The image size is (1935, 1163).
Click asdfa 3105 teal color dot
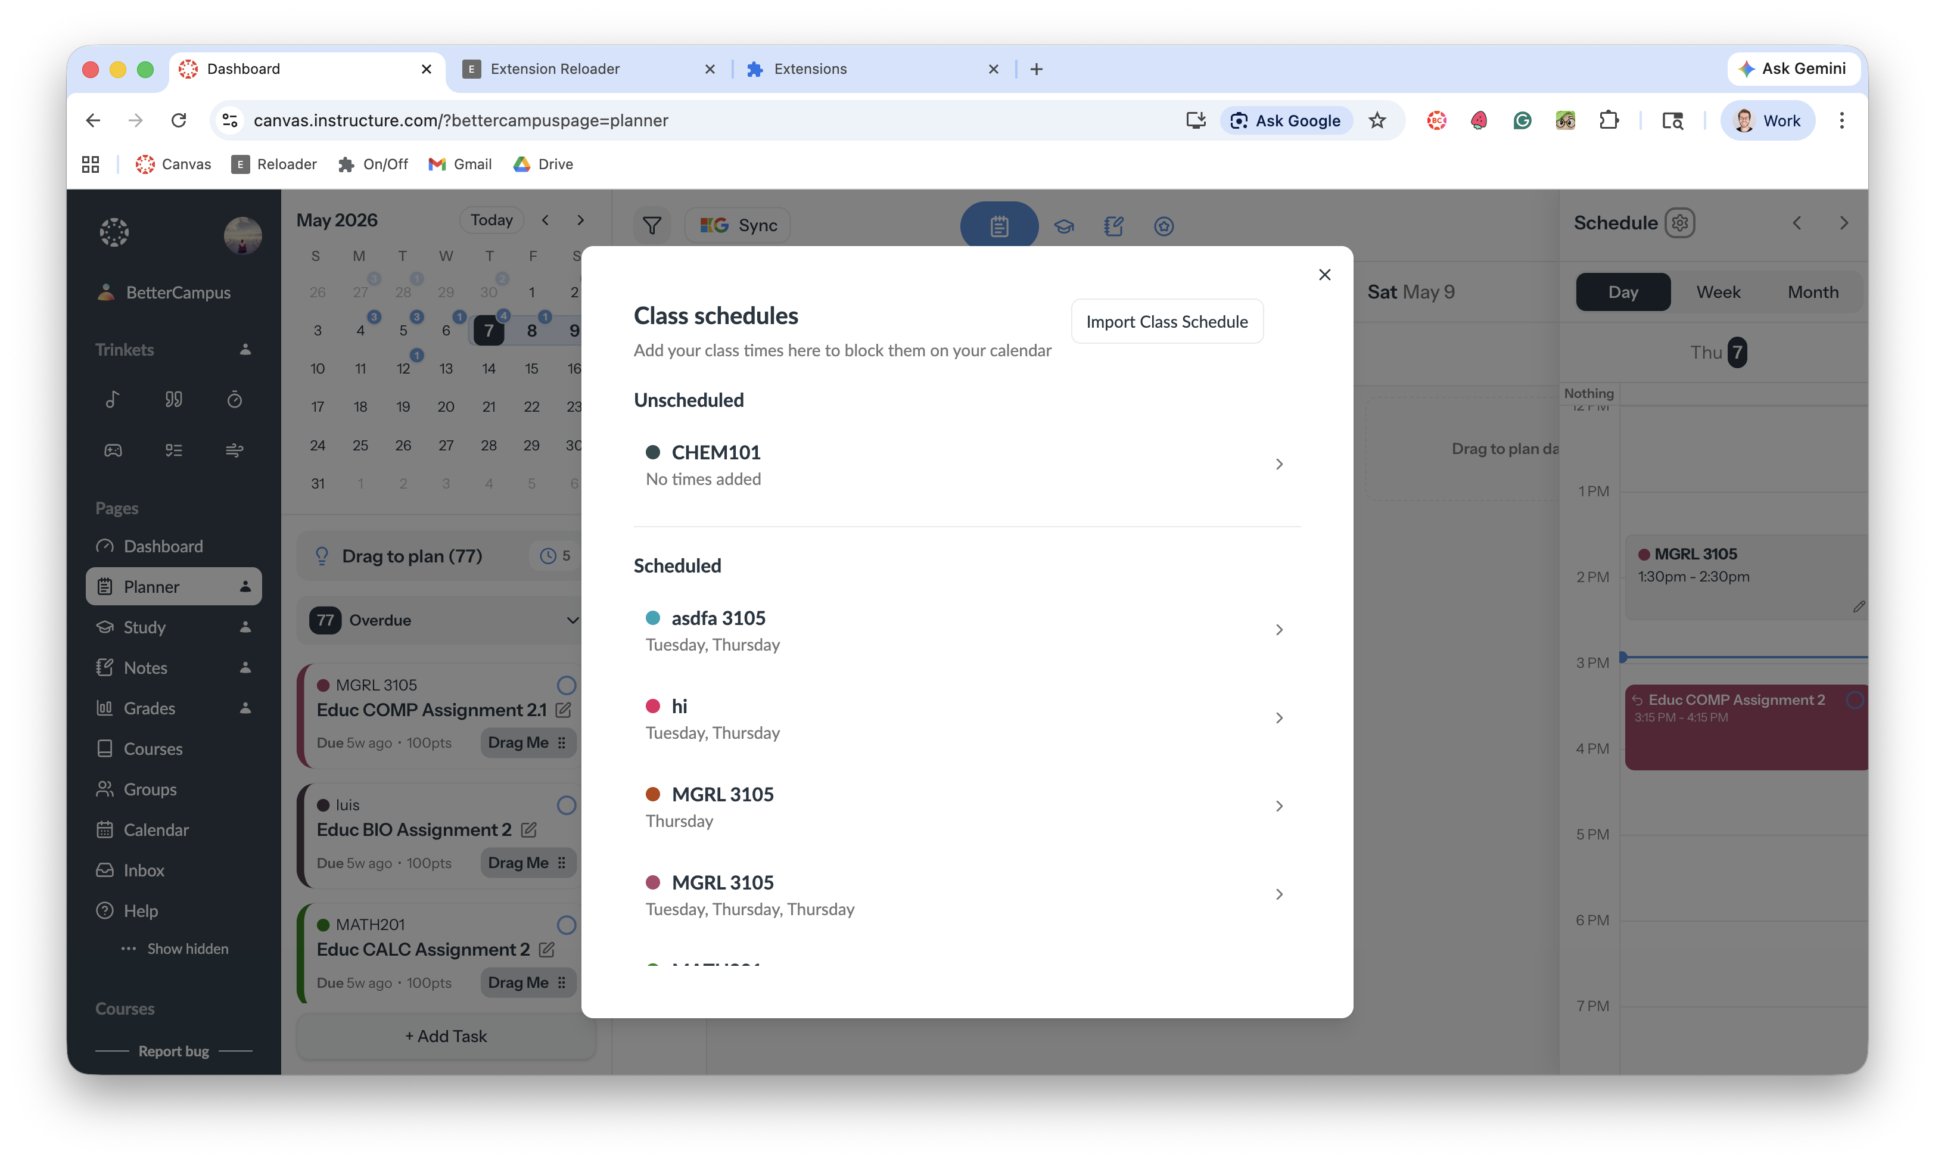click(x=652, y=618)
